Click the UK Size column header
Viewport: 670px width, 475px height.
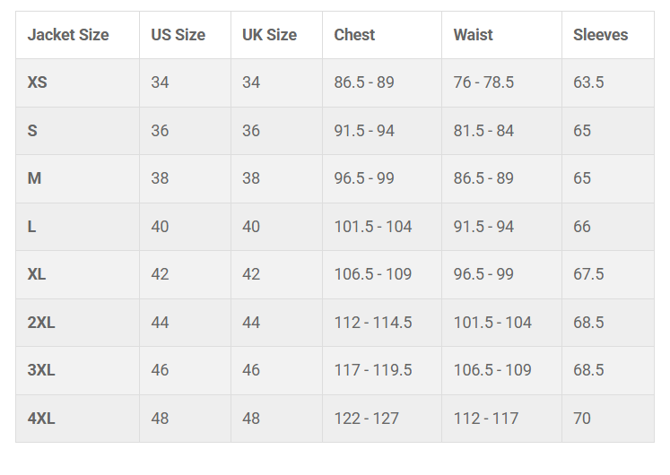tap(269, 35)
